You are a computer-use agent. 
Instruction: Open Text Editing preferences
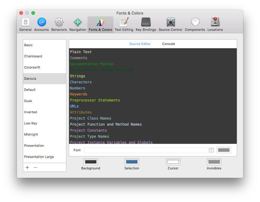[124, 24]
